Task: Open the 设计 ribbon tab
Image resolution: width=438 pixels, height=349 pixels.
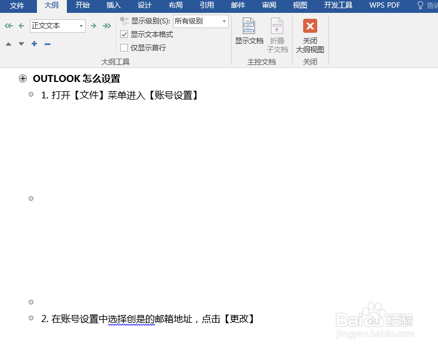Action: (x=145, y=5)
